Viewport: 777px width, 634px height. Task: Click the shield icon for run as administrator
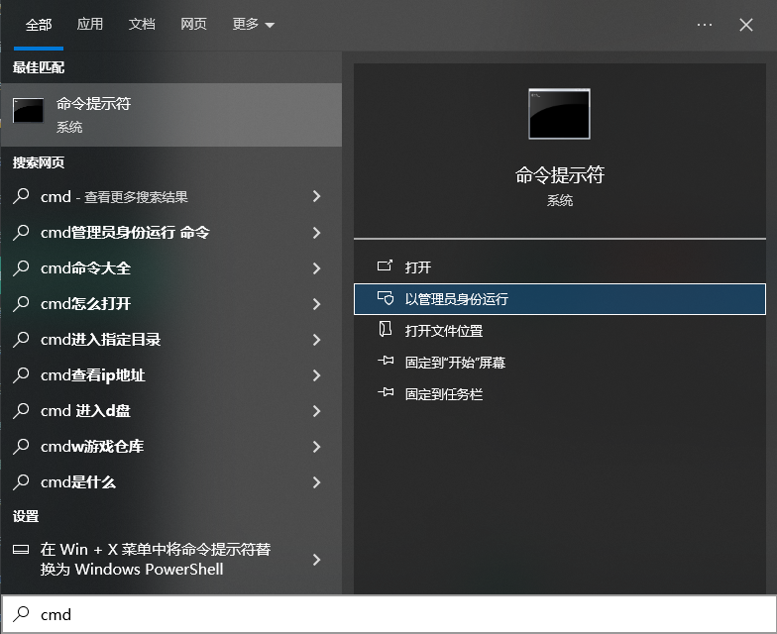(386, 299)
